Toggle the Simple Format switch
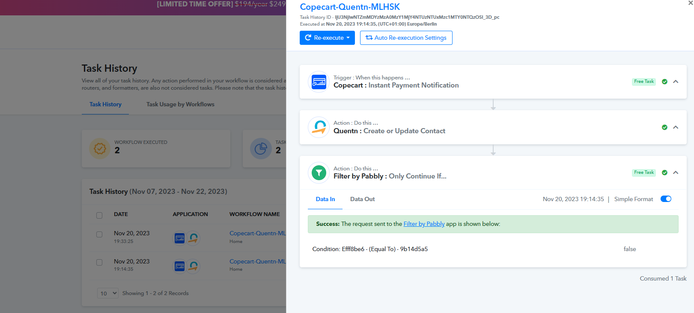Screen dimensions: 694x313 tap(666, 199)
